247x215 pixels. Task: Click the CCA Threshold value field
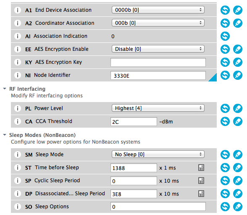(134, 121)
